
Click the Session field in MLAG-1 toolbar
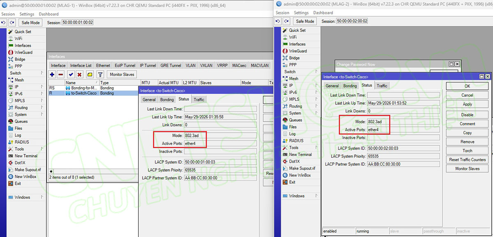point(78,23)
